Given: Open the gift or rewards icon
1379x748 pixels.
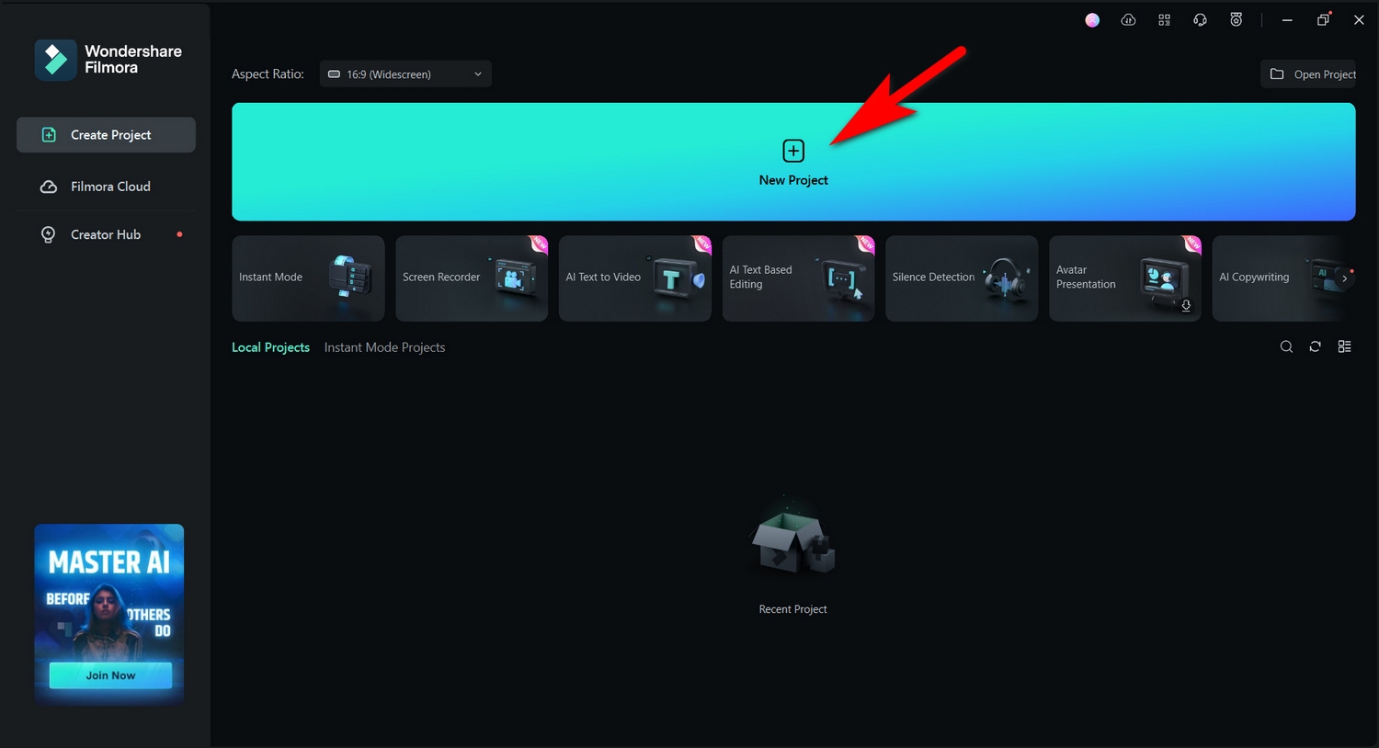Looking at the screenshot, I should pos(1236,20).
